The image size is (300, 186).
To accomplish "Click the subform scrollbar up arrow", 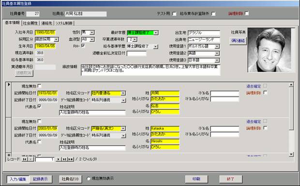I will 291,85.
